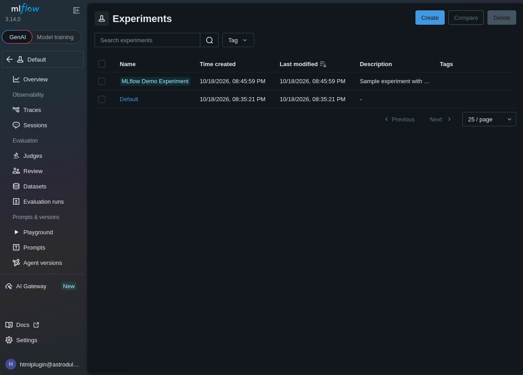Click the Name column header
The image size is (523, 375).
127,64
